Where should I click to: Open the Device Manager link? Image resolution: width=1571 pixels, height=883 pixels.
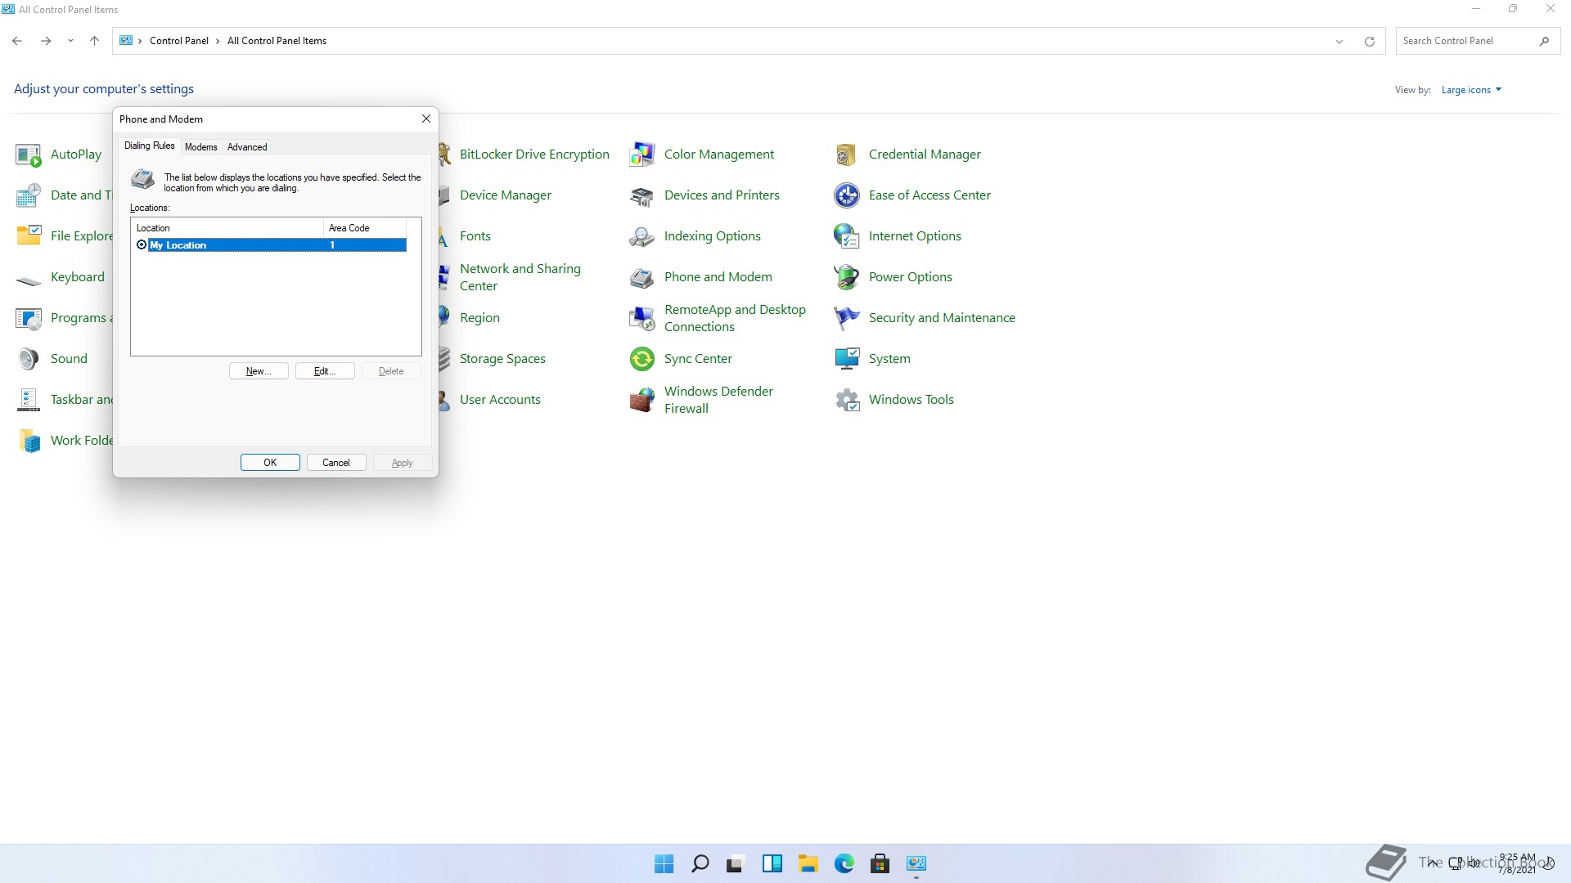tap(506, 195)
